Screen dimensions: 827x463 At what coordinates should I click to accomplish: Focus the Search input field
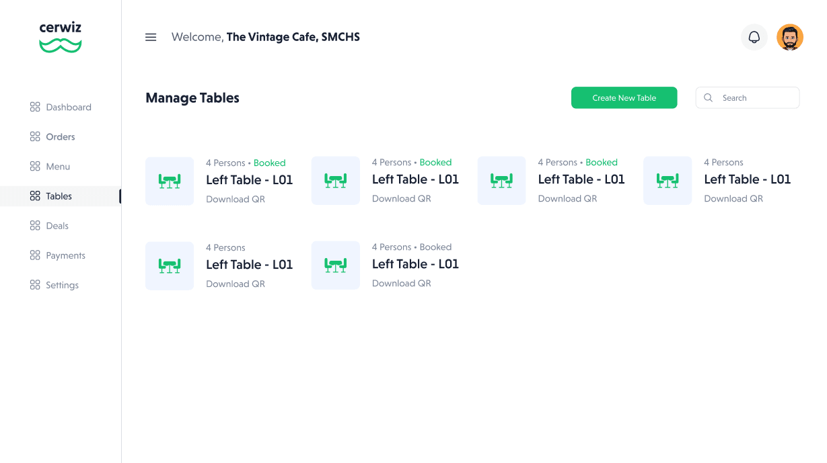(x=748, y=97)
